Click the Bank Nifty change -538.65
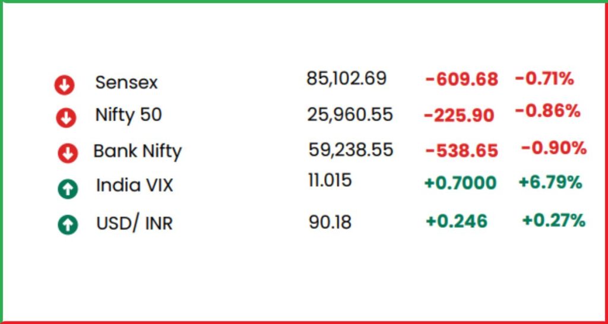The width and height of the screenshot is (608, 324). click(461, 151)
